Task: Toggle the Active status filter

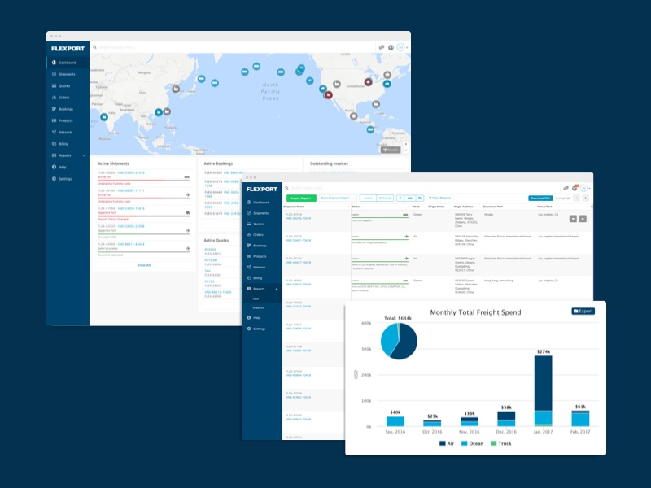Action: click(x=369, y=198)
